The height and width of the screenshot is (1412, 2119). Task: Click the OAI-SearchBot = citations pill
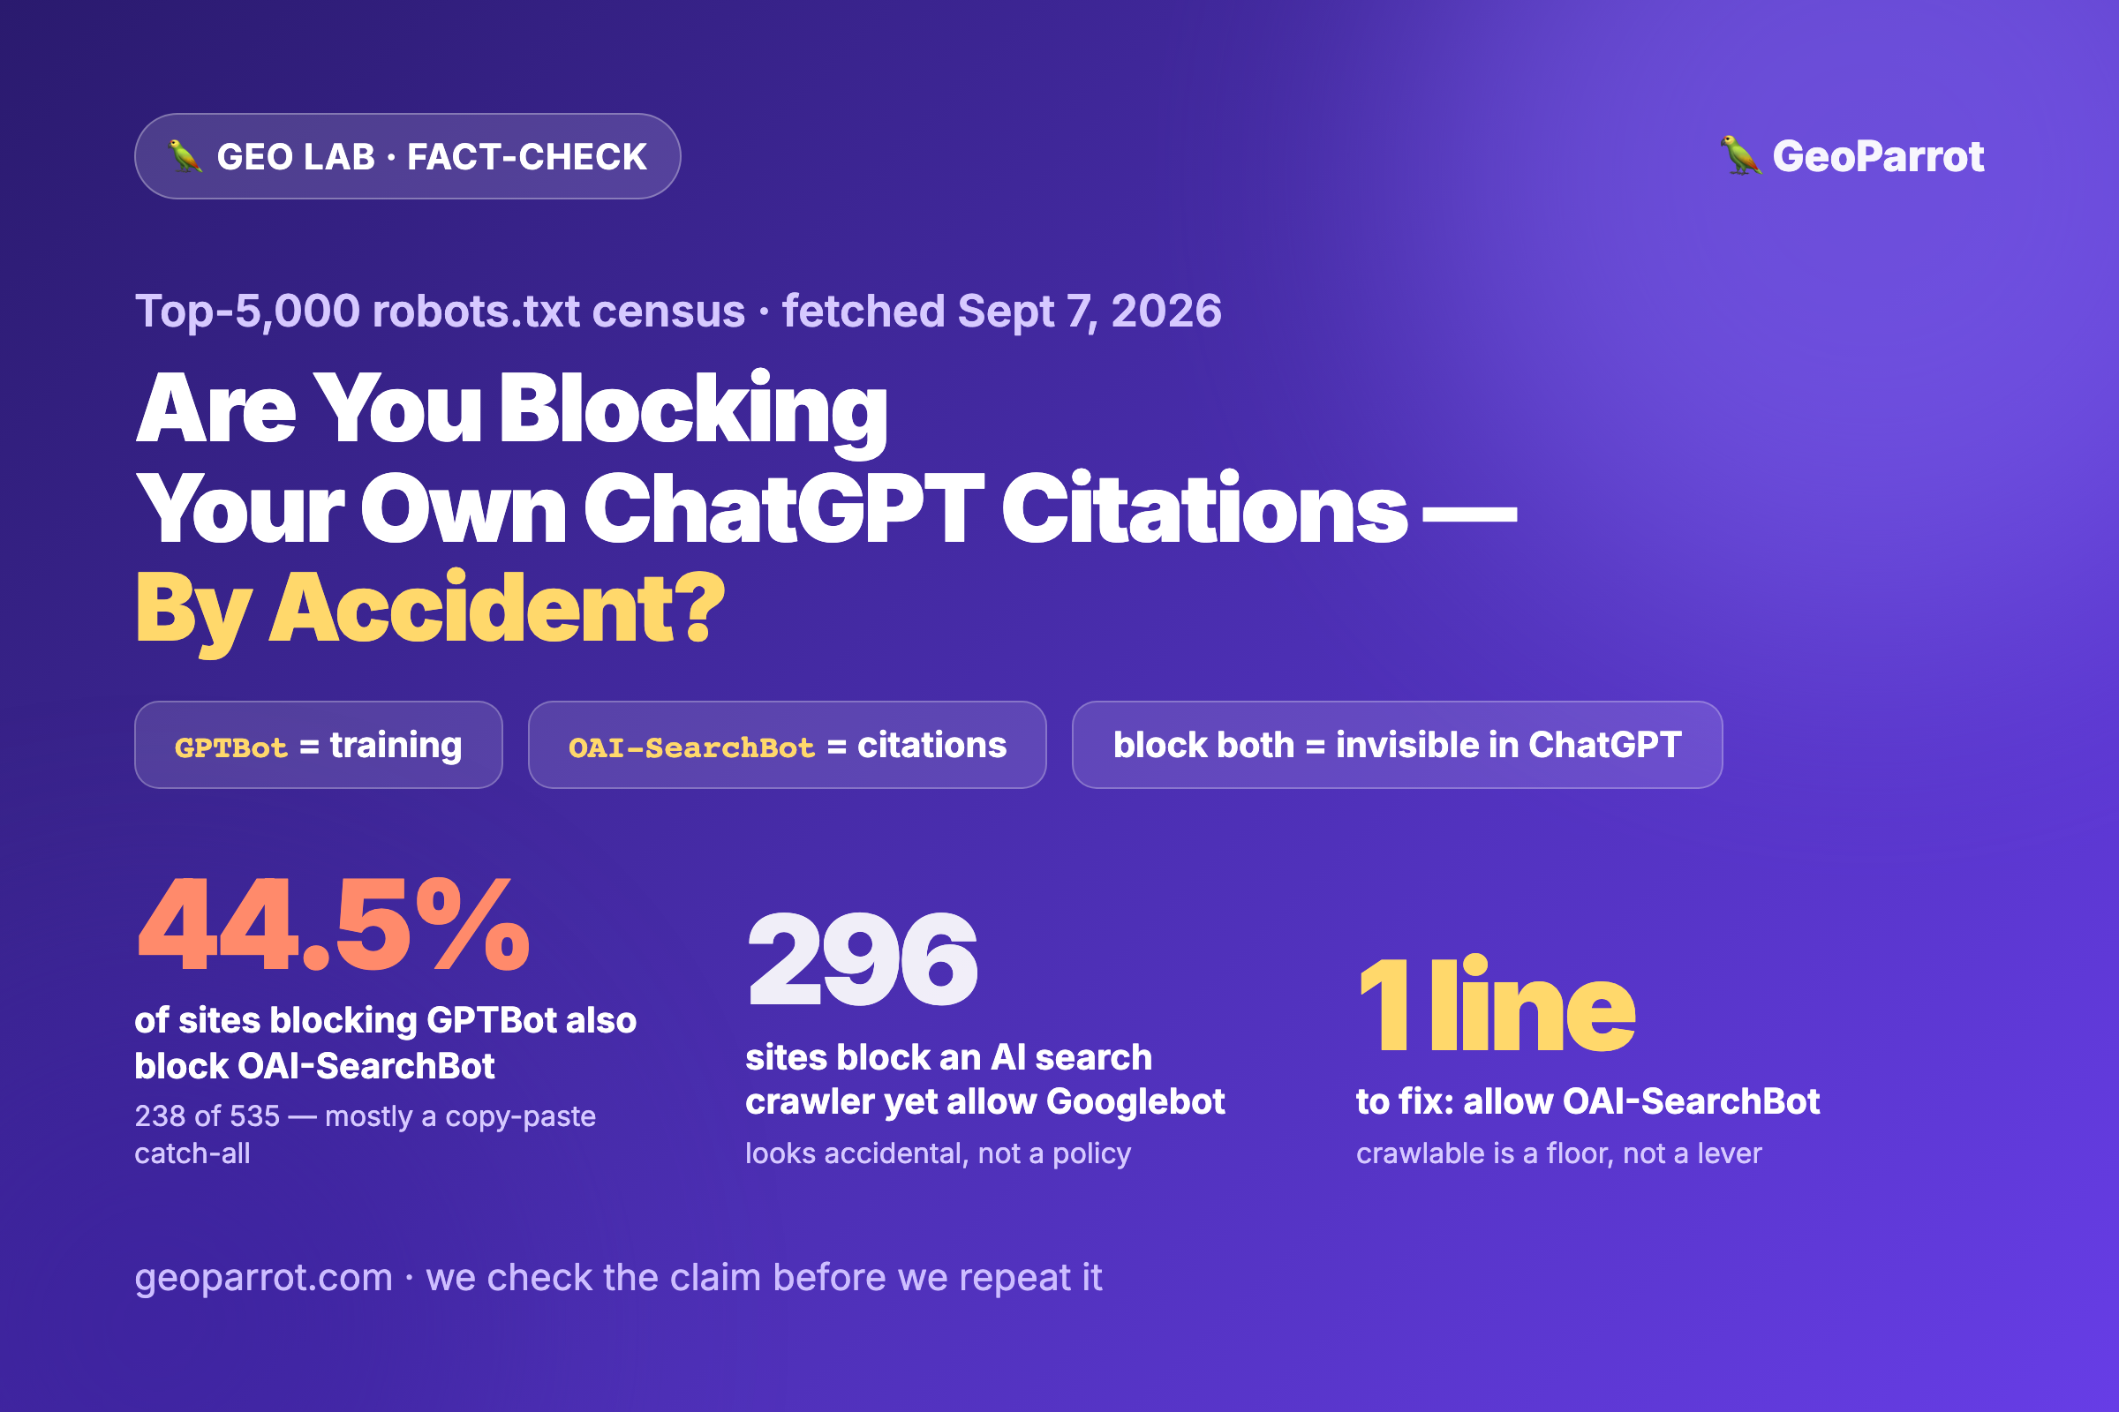point(787,745)
